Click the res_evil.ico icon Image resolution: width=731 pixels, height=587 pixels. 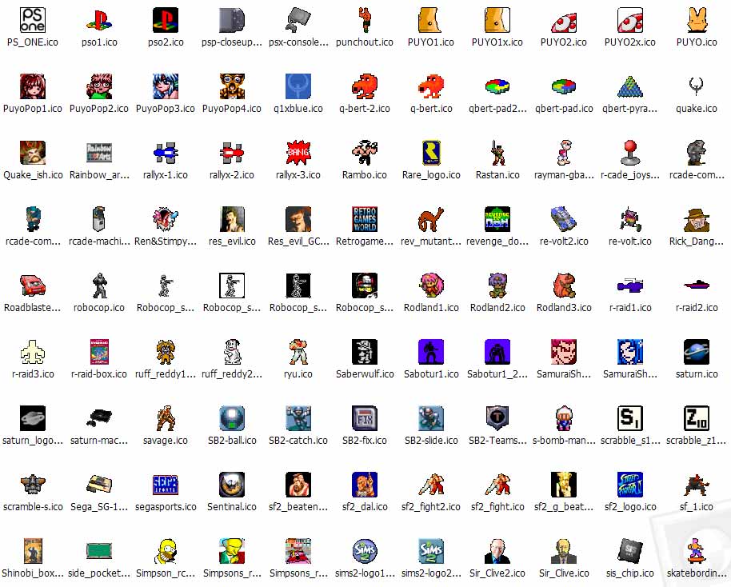(x=232, y=219)
